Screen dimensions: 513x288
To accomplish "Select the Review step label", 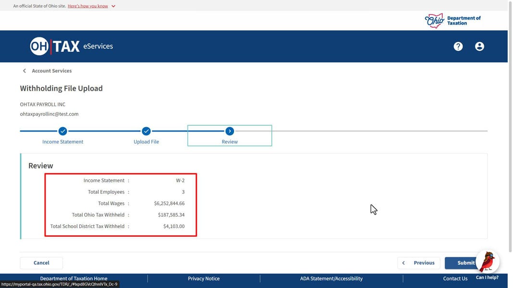I will point(229,142).
